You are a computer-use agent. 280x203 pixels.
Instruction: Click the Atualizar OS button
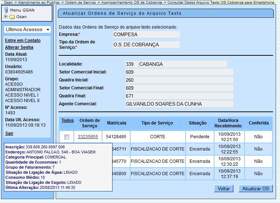click(x=255, y=189)
